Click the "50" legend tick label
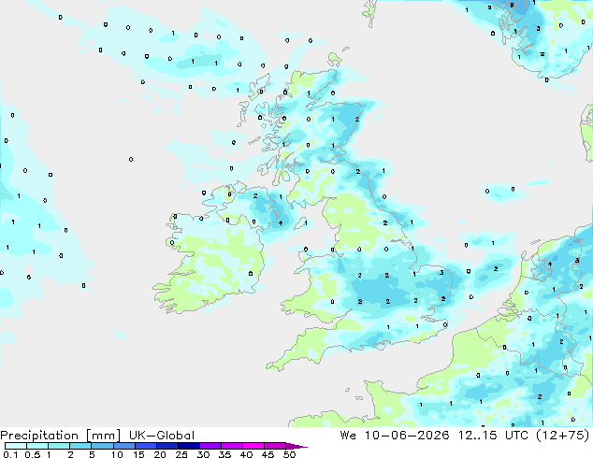593x458 pixels. click(289, 454)
